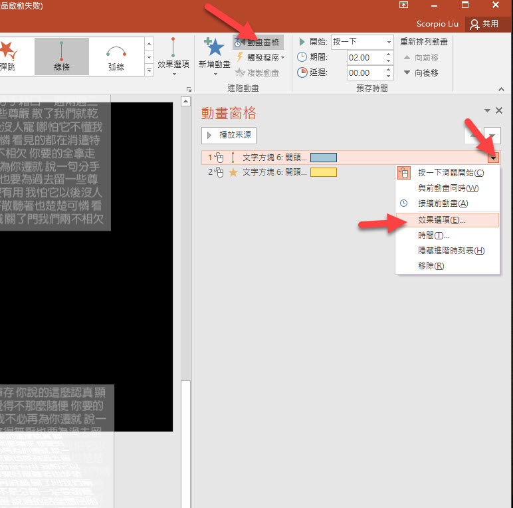The image size is (513, 508).
Task: Click the 期間 duration input field
Action: [x=362, y=57]
